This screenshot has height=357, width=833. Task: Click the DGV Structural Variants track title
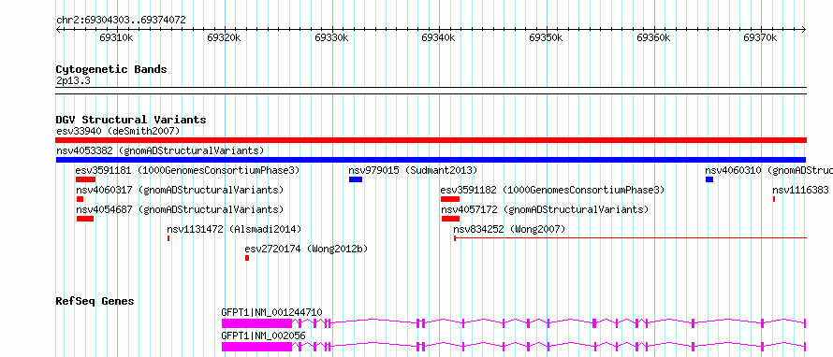(131, 120)
